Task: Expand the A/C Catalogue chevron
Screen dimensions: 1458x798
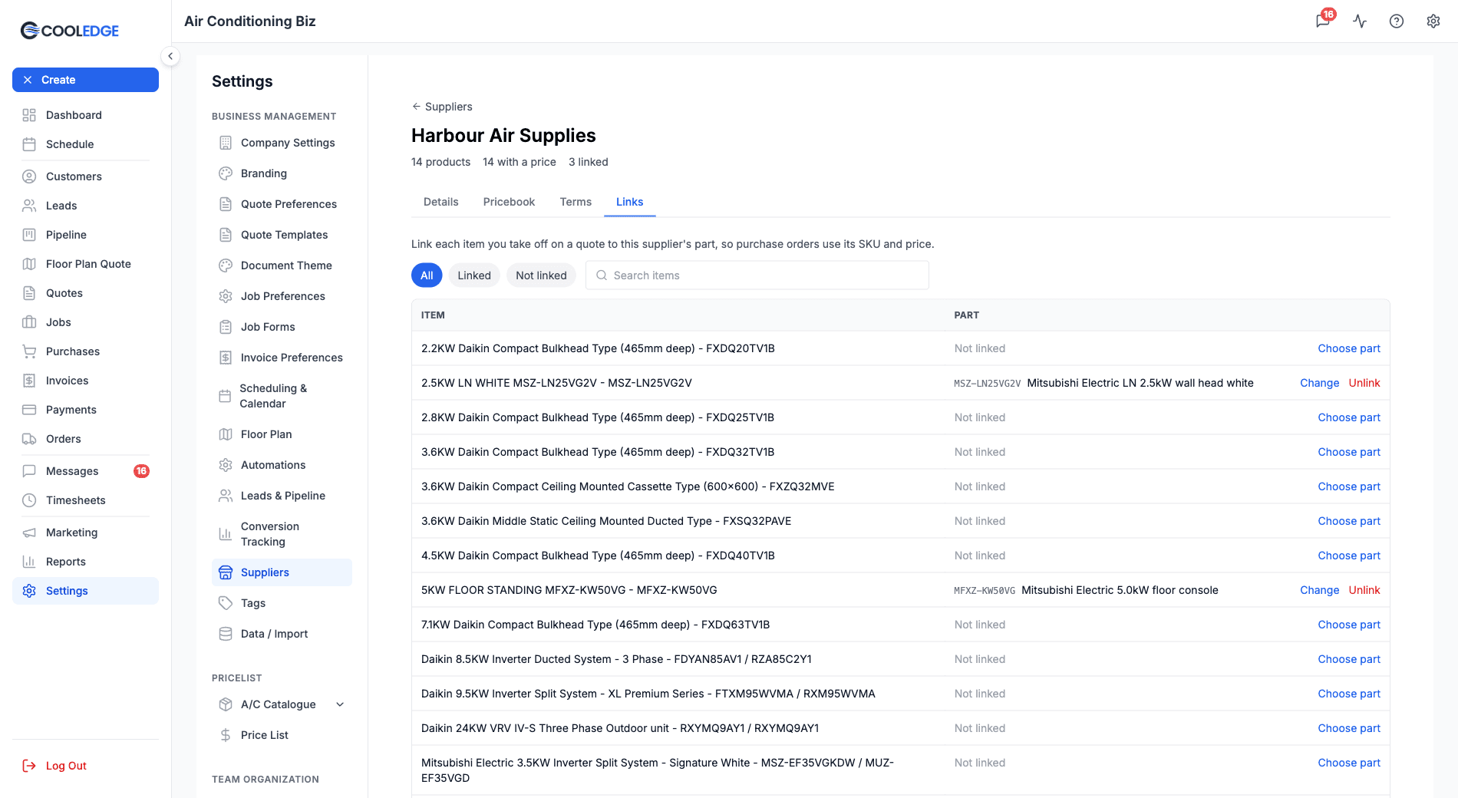Action: pyautogui.click(x=340, y=704)
